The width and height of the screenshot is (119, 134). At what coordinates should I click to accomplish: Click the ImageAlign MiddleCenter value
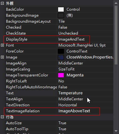pyautogui.click(x=71, y=63)
